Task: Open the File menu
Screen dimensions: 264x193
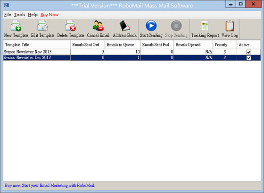Action: pos(8,15)
